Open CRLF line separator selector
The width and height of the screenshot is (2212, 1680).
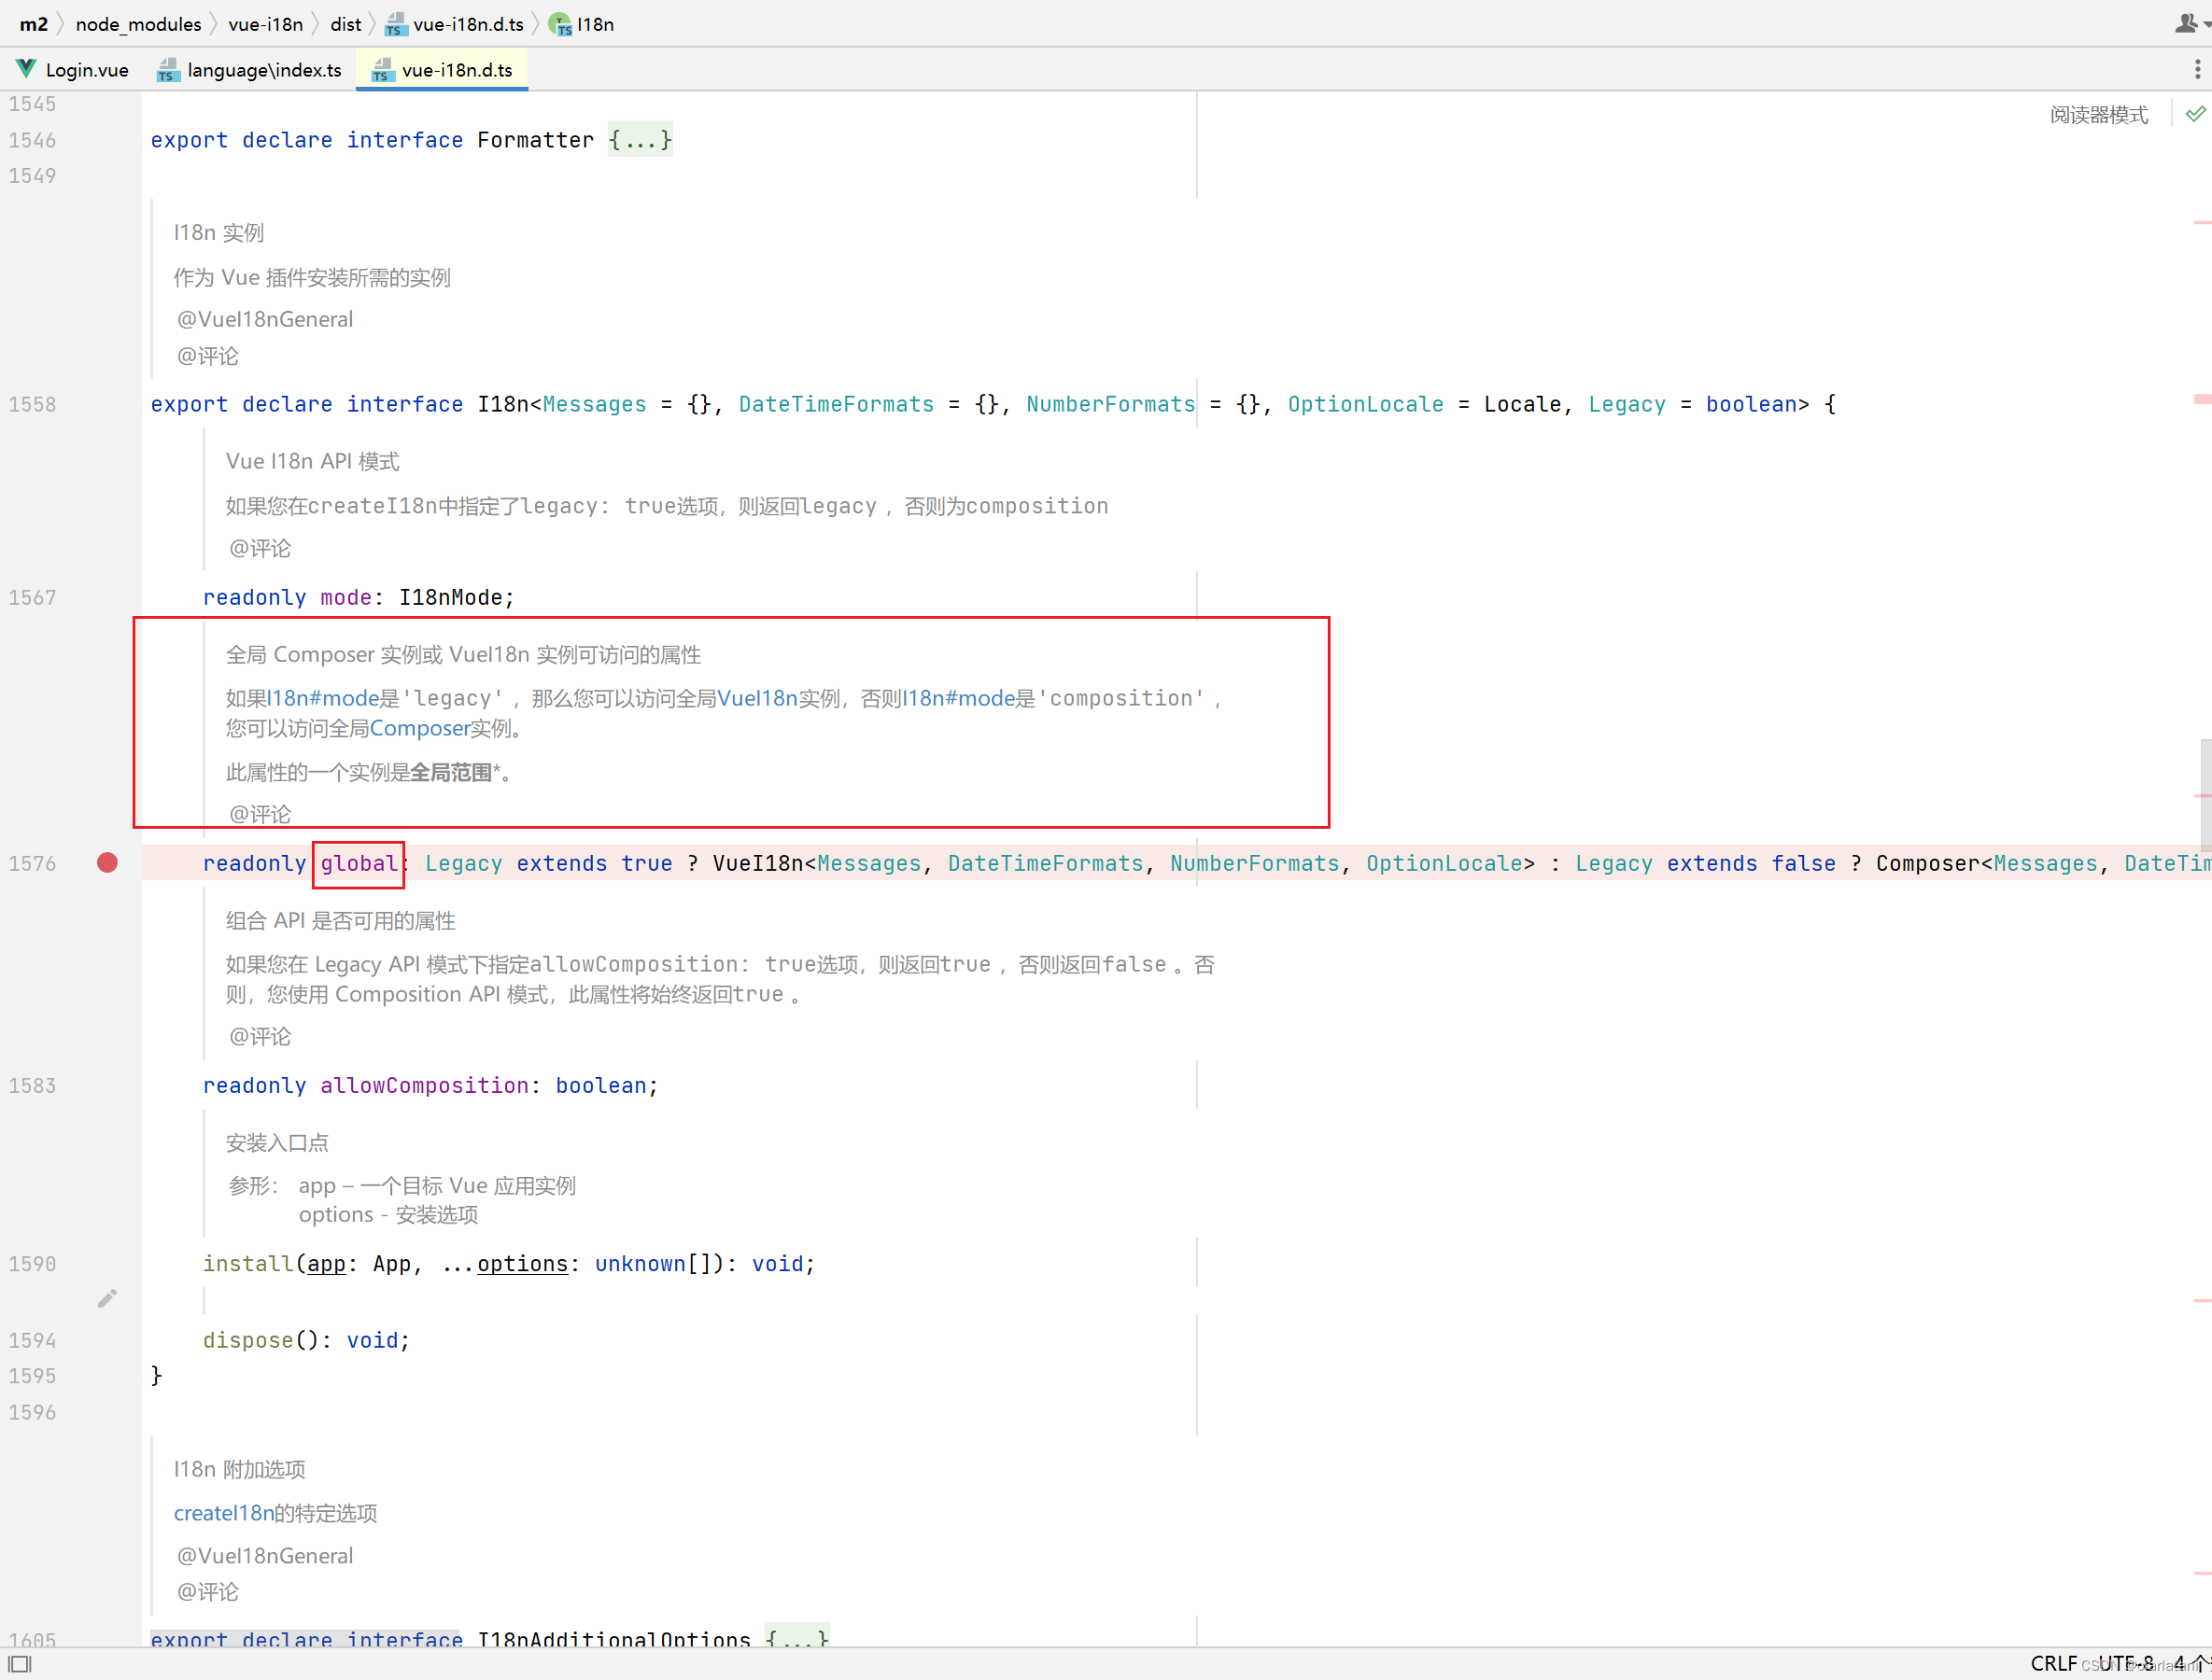[x=2054, y=1663]
